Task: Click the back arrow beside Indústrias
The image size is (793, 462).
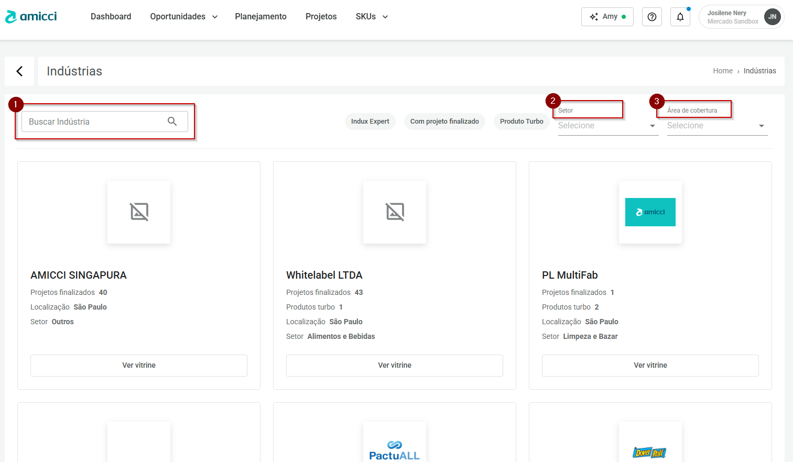Action: coord(19,71)
